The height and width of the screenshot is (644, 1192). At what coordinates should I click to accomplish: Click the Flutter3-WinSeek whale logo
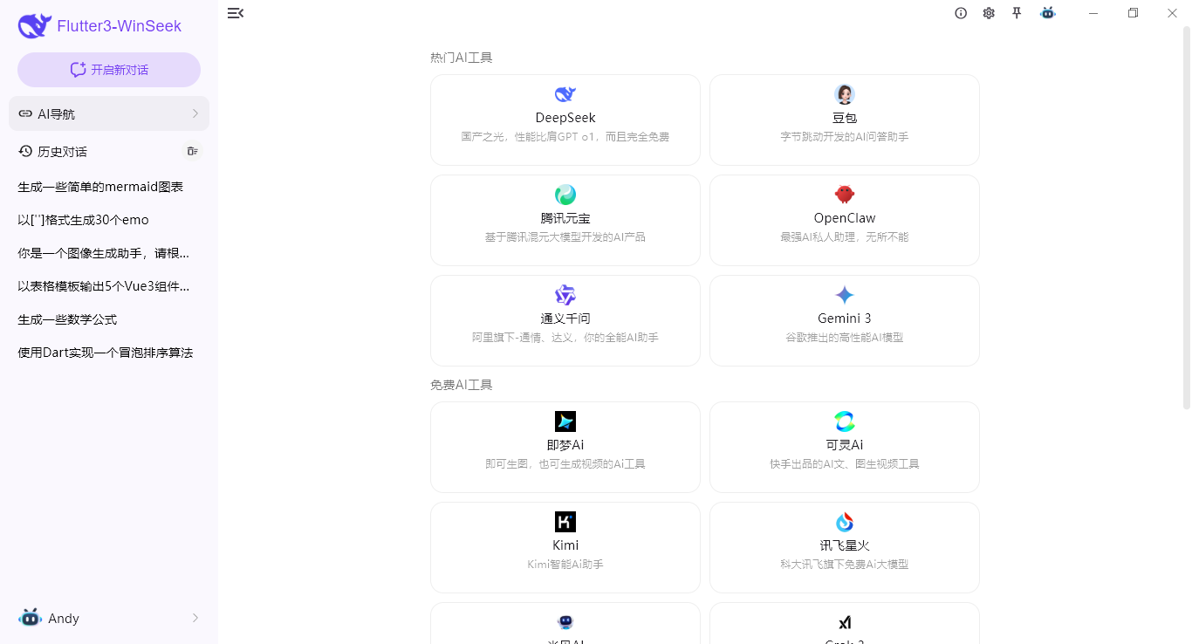tap(34, 25)
